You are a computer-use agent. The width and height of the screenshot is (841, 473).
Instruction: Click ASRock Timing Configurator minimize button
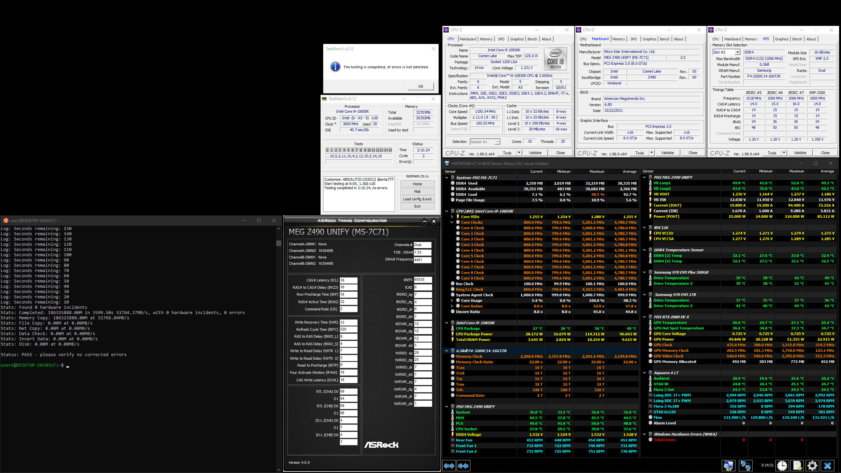(424, 221)
